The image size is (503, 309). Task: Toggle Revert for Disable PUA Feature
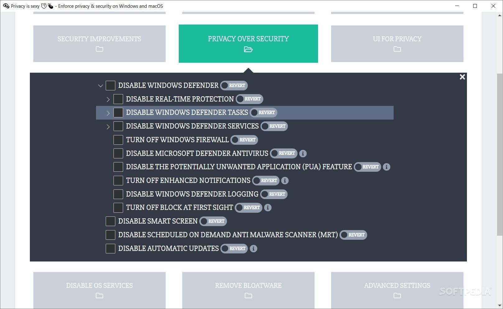click(367, 167)
